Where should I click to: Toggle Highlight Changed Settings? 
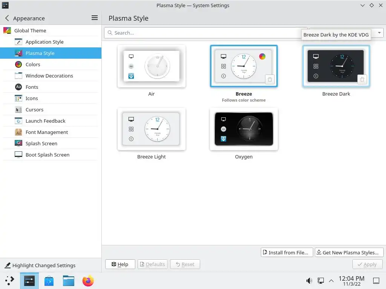click(x=40, y=265)
